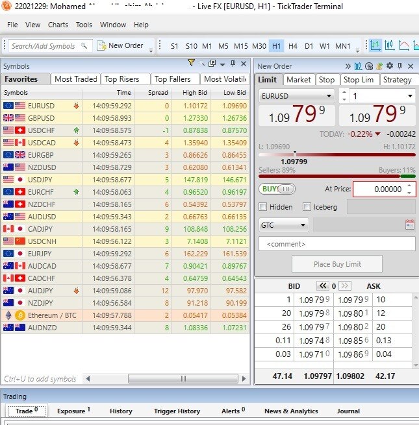Sort symbols by Spread column header

click(153, 93)
